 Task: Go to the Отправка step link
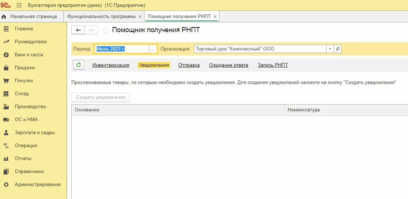pyautogui.click(x=189, y=65)
